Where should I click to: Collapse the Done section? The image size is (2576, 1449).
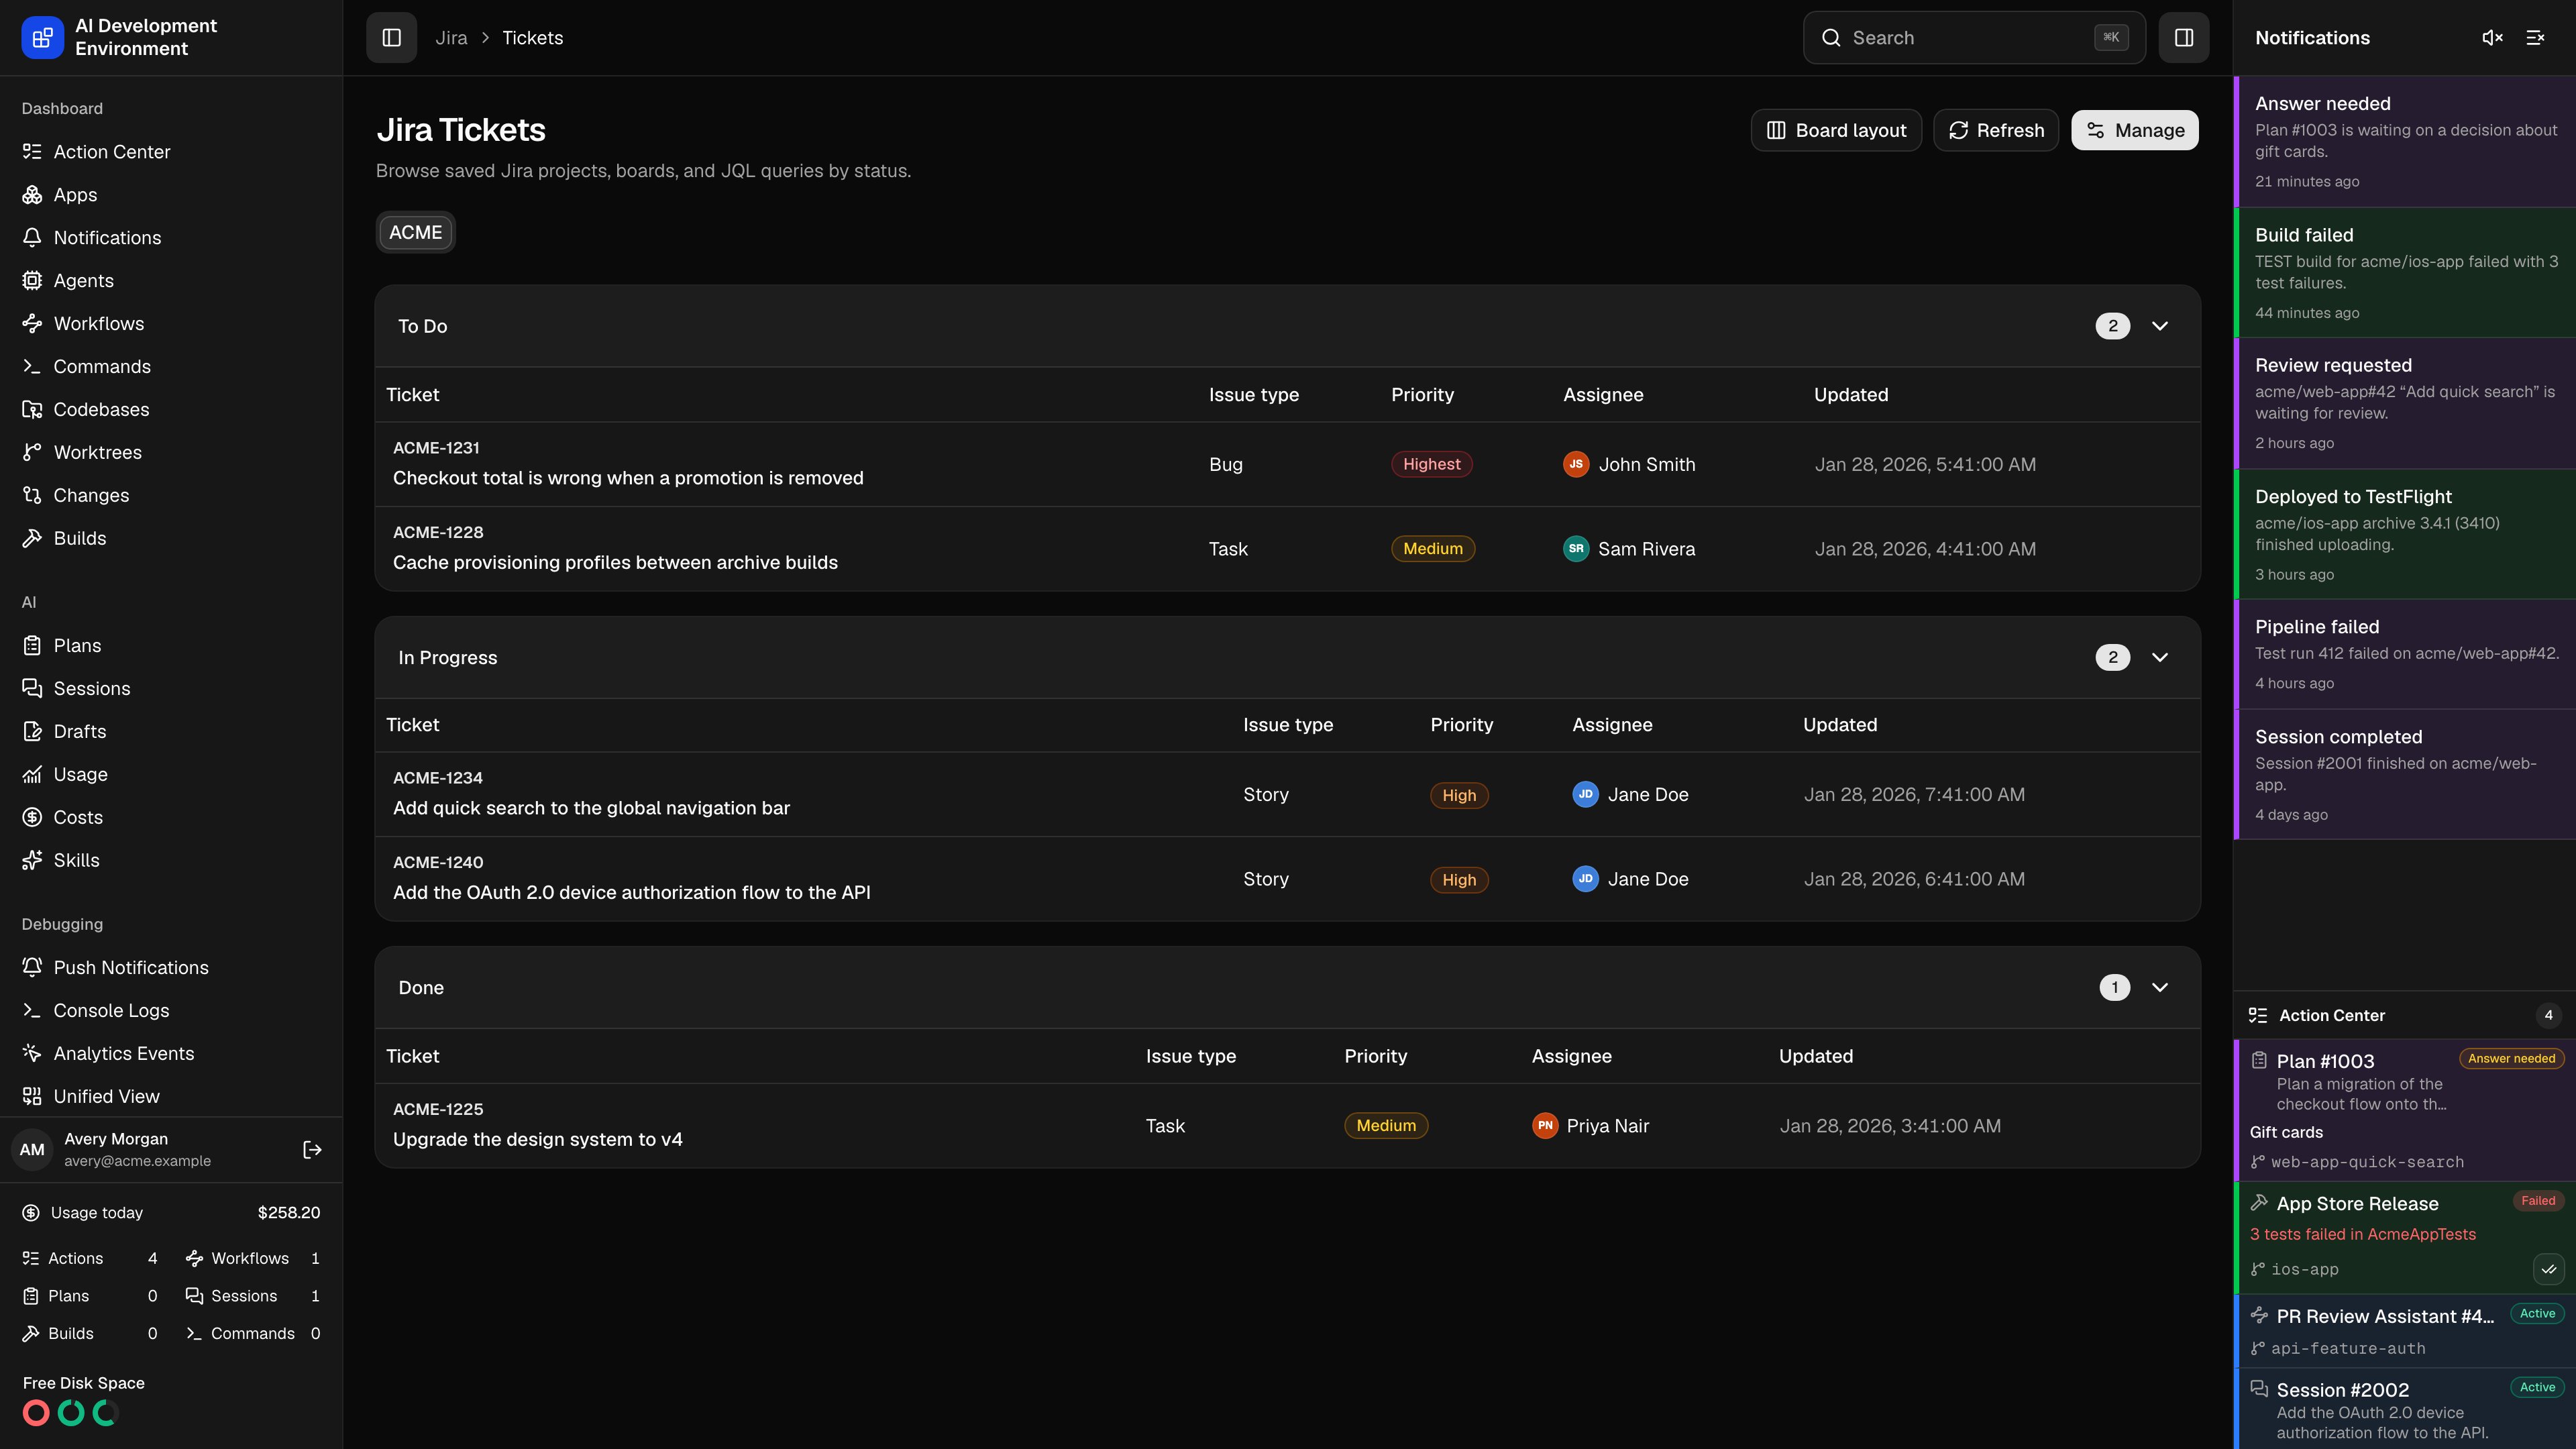pyautogui.click(x=2160, y=987)
